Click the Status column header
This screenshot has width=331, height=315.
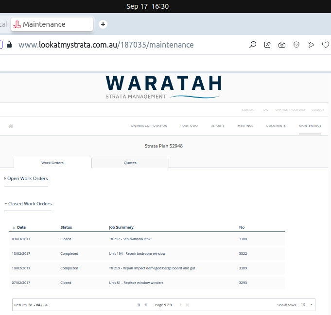pyautogui.click(x=66, y=227)
